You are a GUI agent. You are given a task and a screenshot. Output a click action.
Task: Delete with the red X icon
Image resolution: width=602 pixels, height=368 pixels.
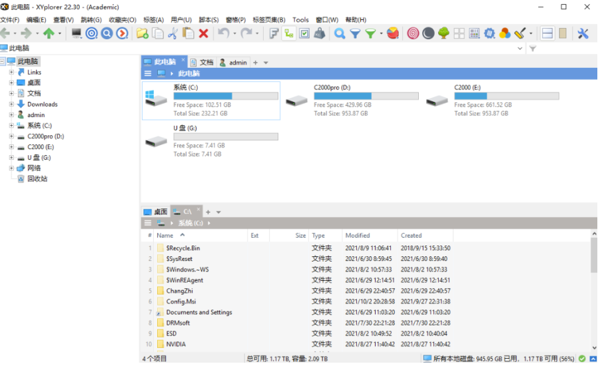point(204,33)
